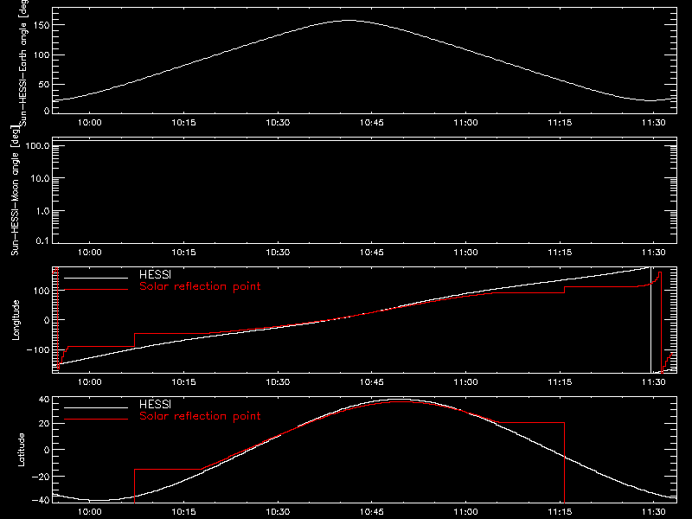Click -20 tick on Latitude plot
This screenshot has height=519, width=692.
click(x=41, y=477)
